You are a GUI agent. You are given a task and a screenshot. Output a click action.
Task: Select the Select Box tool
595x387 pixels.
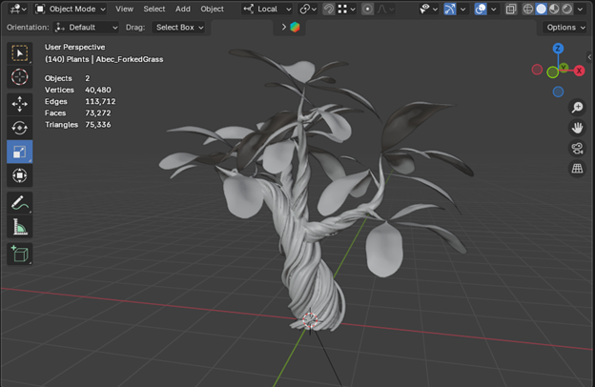tap(20, 52)
